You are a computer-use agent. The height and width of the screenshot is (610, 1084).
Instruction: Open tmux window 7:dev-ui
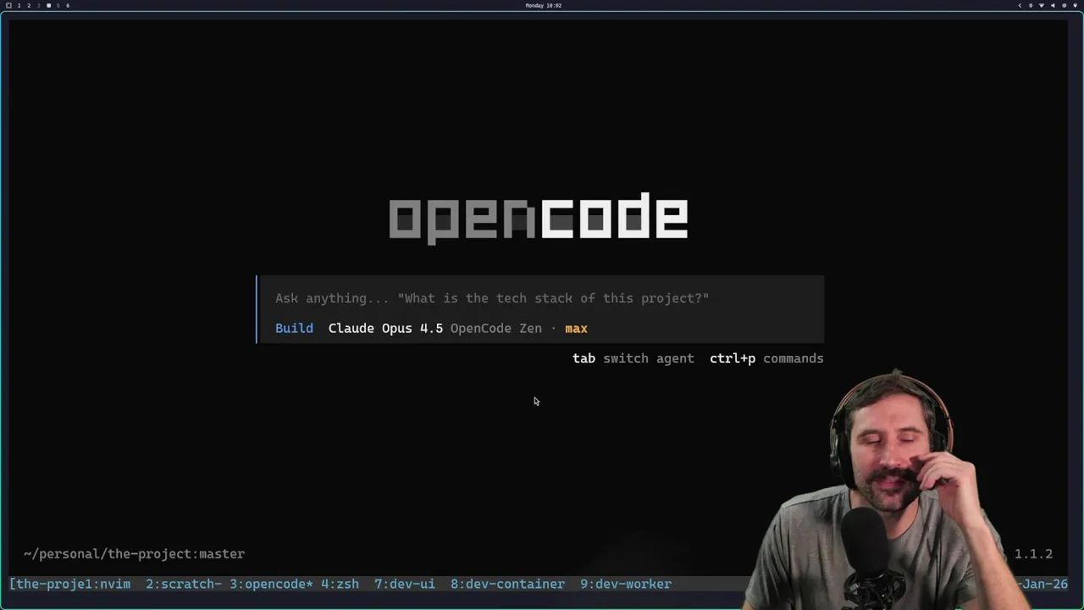pos(405,584)
